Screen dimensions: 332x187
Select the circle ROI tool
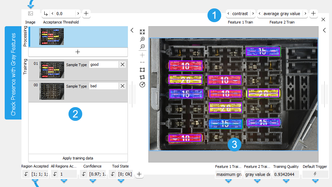tap(142, 85)
